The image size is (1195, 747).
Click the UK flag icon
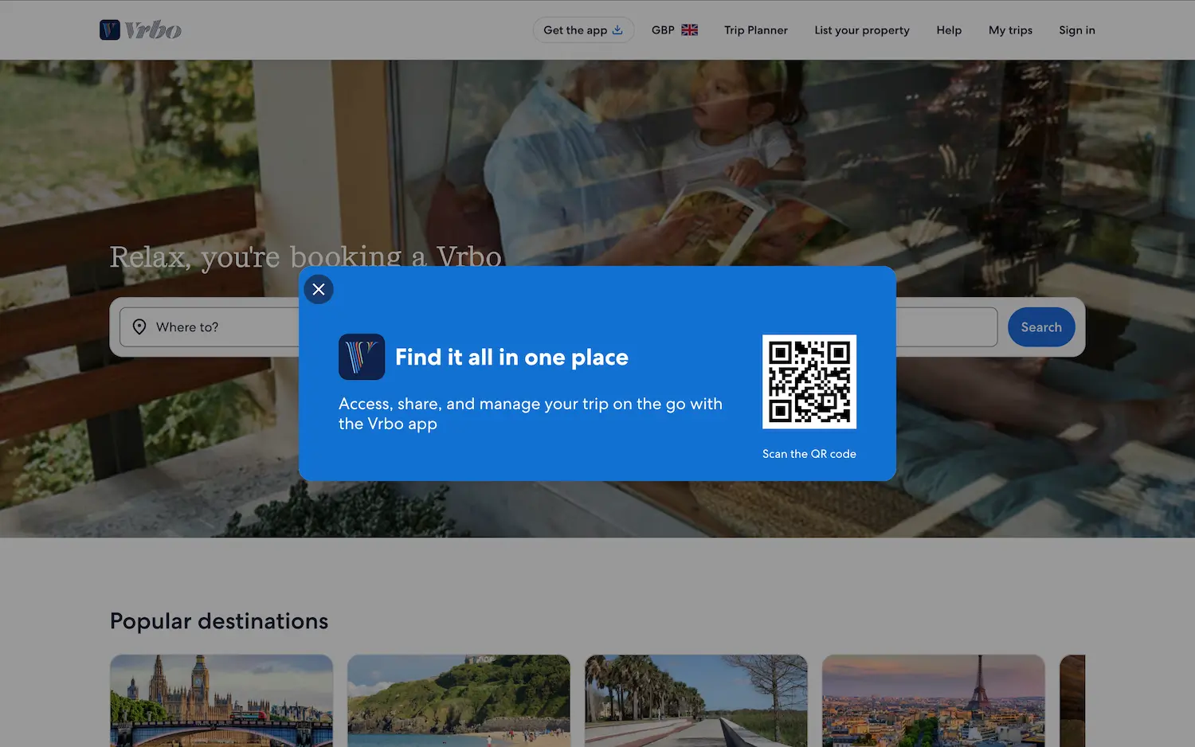(x=690, y=30)
